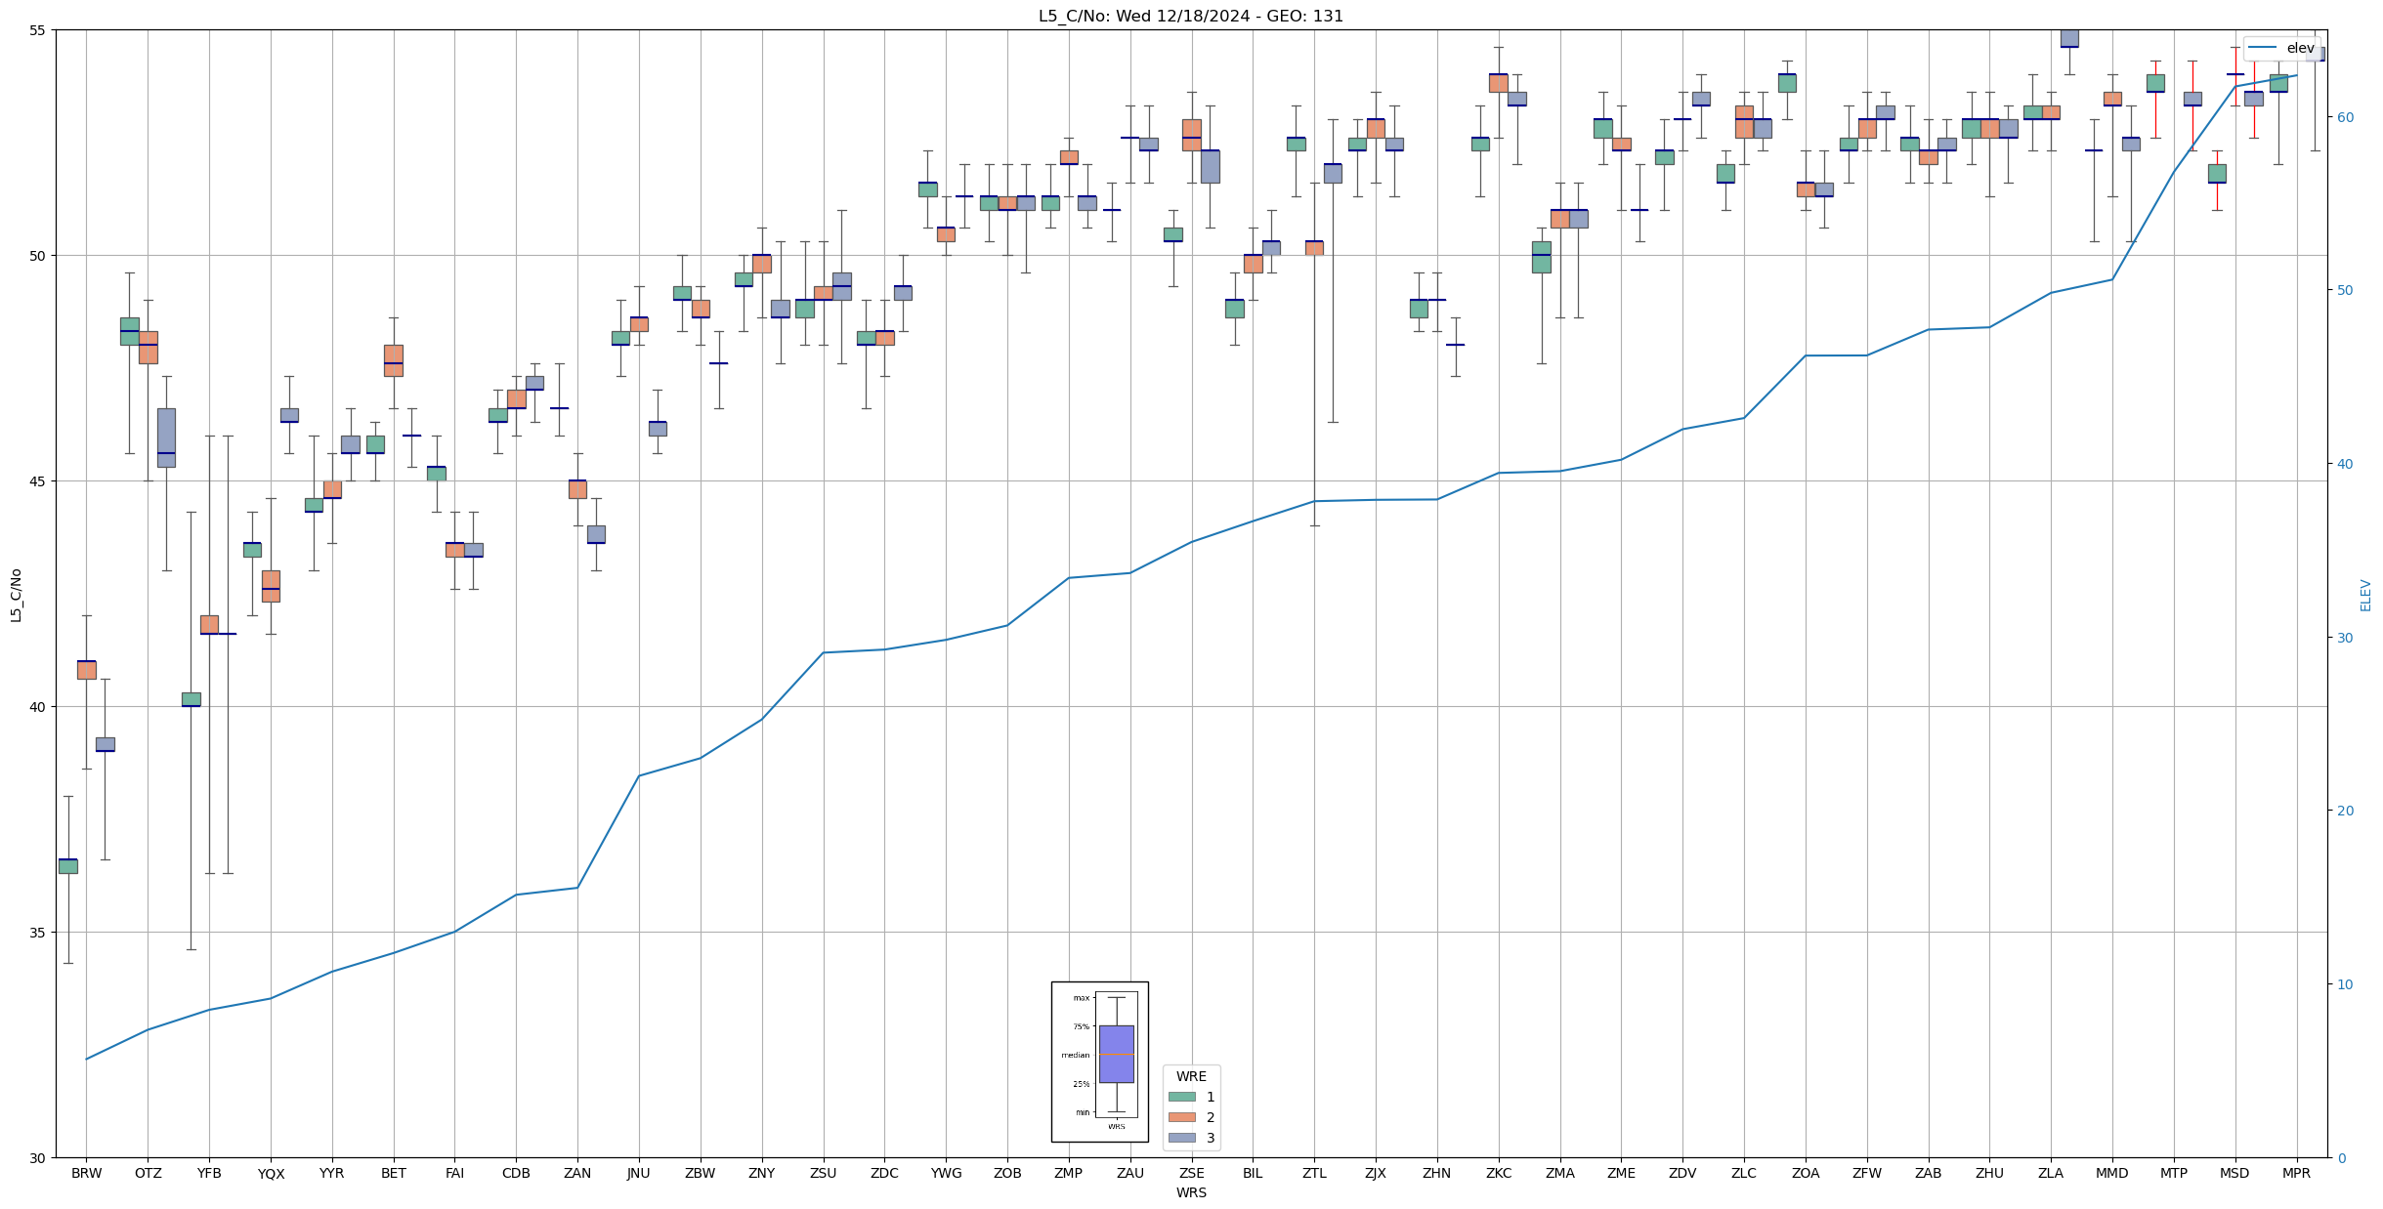
Task: Click the orange WRE 2 legend swatch
Action: tap(1181, 1117)
